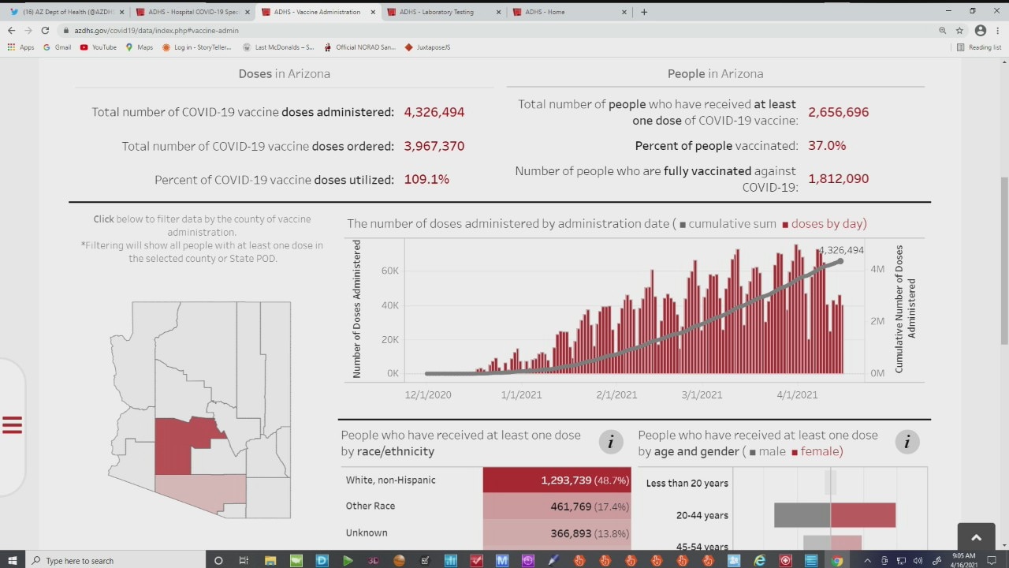
Task: Bookmark this page with the star icon
Action: tap(959, 30)
